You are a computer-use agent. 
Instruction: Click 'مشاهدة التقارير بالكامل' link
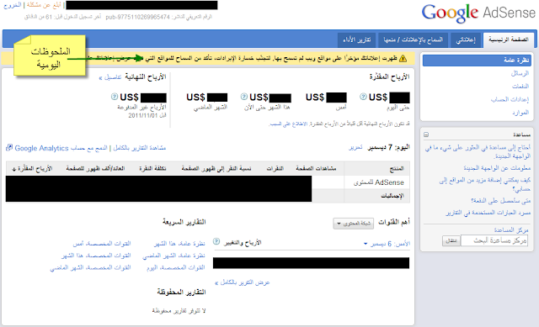tap(140, 148)
